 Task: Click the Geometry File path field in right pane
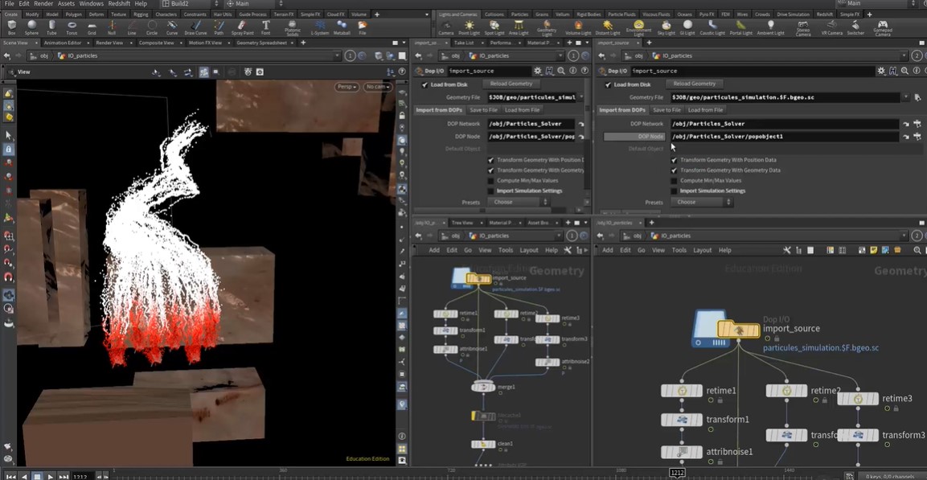tap(784, 97)
